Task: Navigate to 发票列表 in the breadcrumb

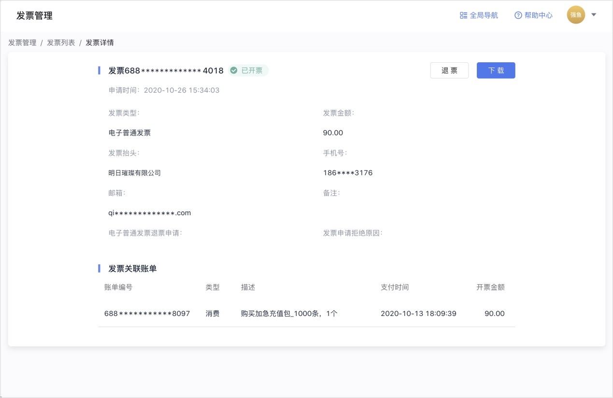Action: coord(61,42)
